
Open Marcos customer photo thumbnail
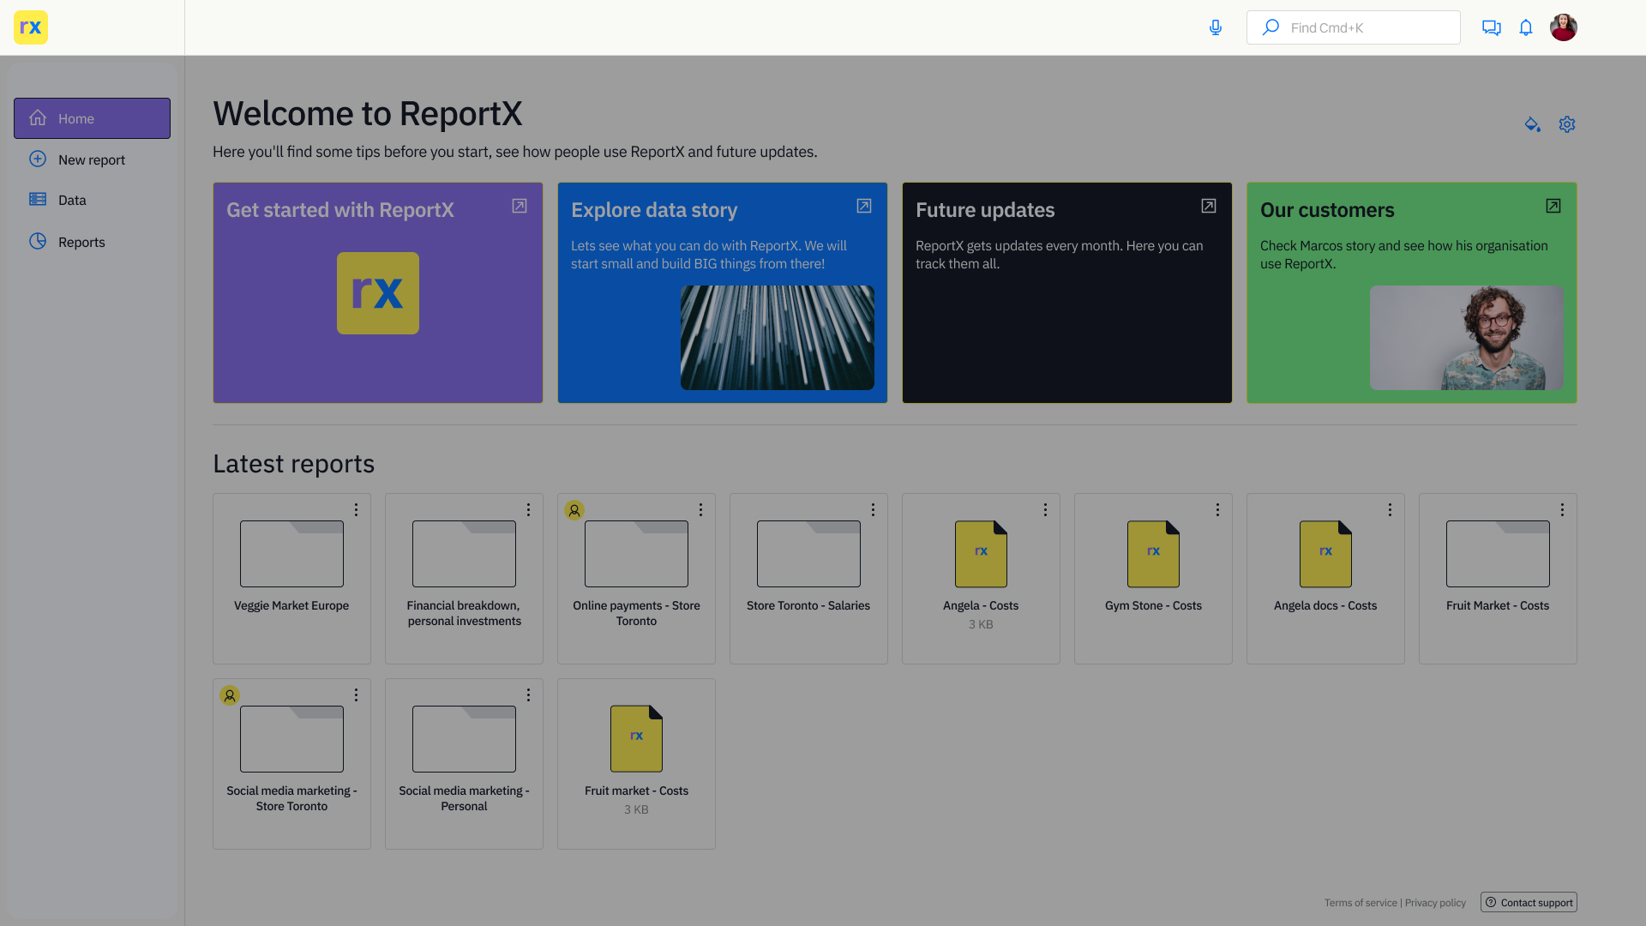(1467, 338)
